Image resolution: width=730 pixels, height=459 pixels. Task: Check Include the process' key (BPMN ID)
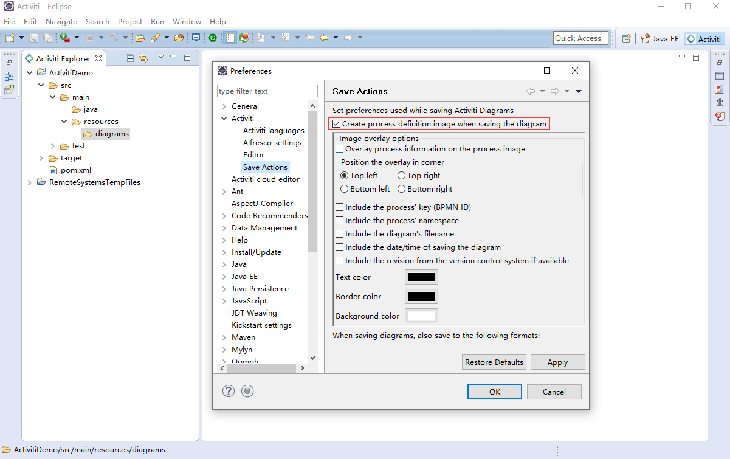[x=340, y=207]
